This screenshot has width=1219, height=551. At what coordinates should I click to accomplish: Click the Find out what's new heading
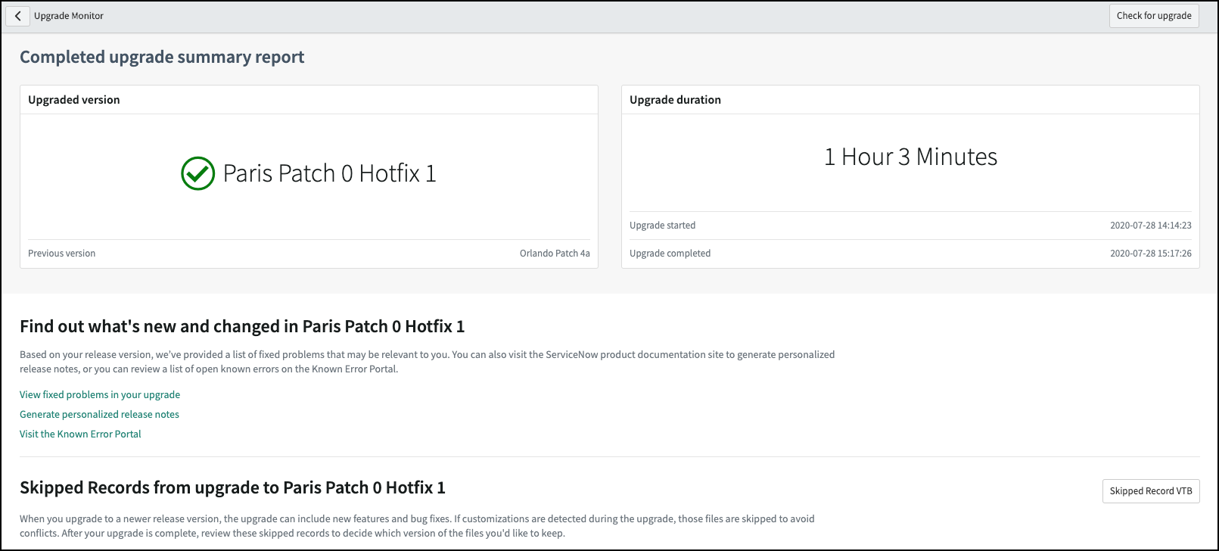point(242,327)
